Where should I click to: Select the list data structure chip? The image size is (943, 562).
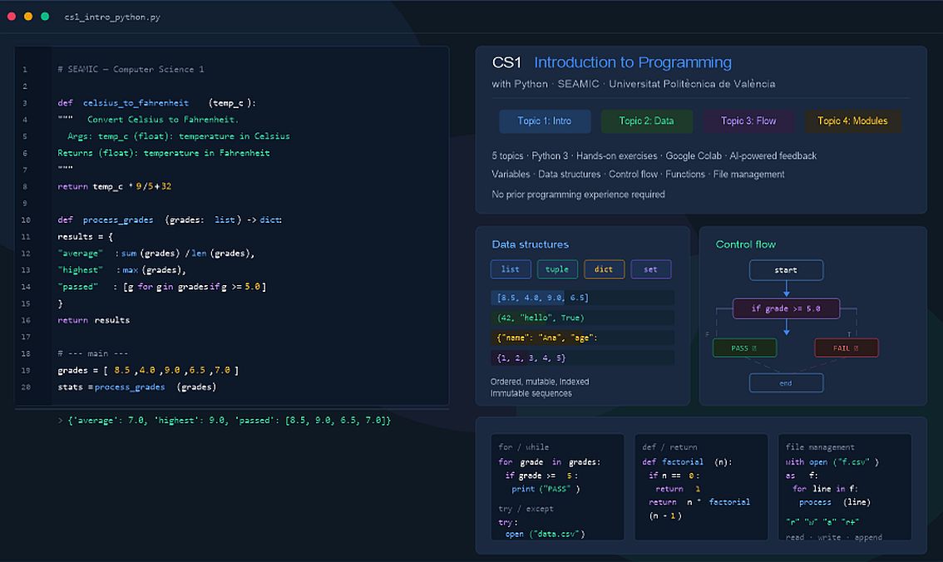click(511, 269)
